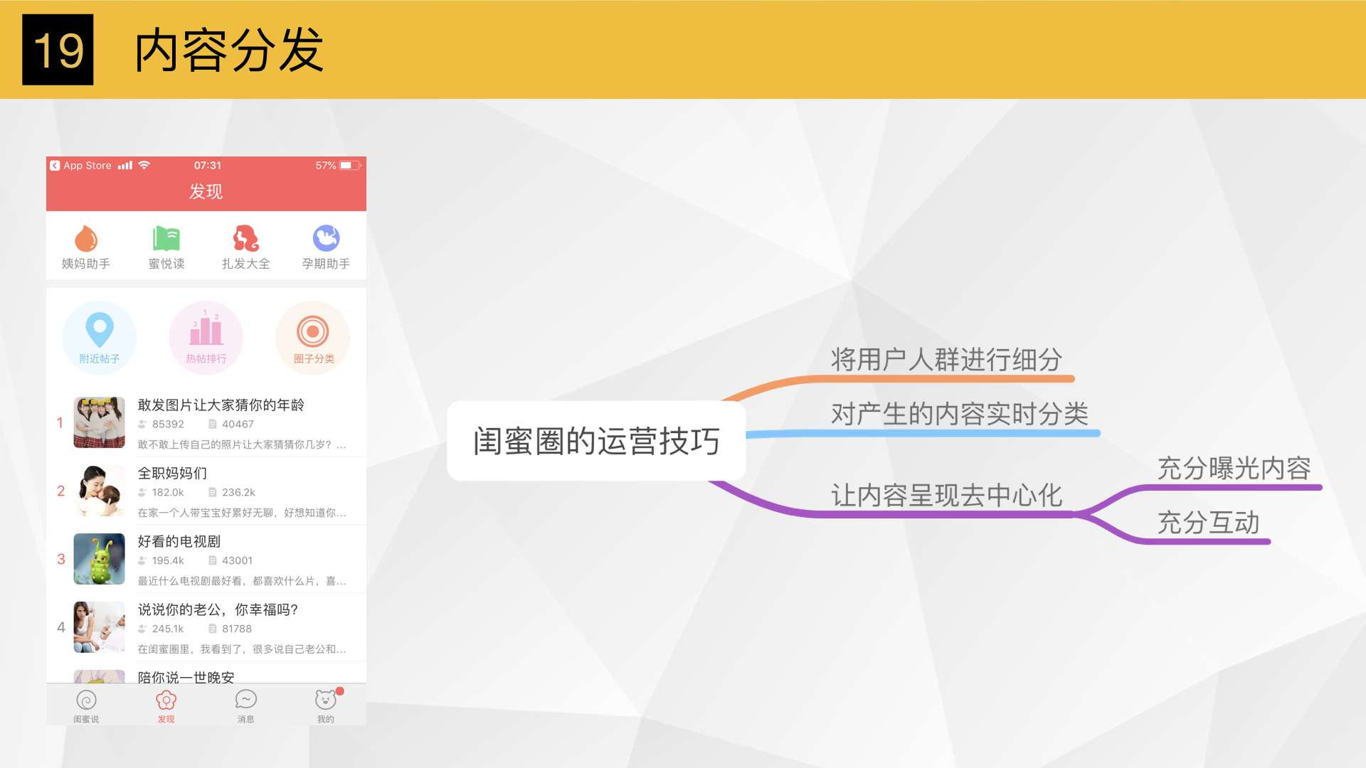
Task: Select member count 195.4k
Action: [x=168, y=560]
